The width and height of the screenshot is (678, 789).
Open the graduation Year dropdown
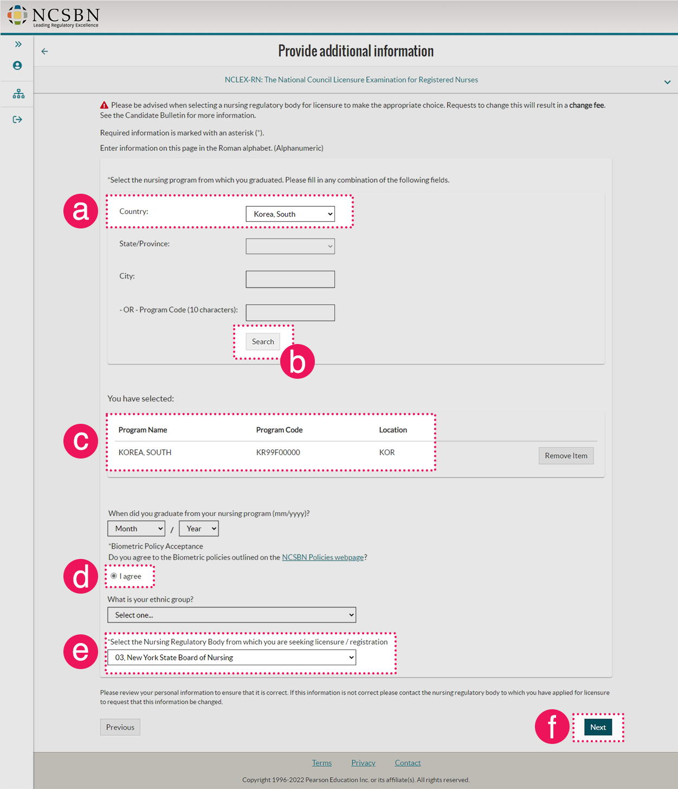pos(199,529)
